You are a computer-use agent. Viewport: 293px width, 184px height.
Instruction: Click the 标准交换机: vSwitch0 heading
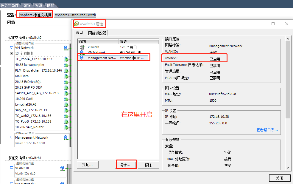(x=24, y=38)
